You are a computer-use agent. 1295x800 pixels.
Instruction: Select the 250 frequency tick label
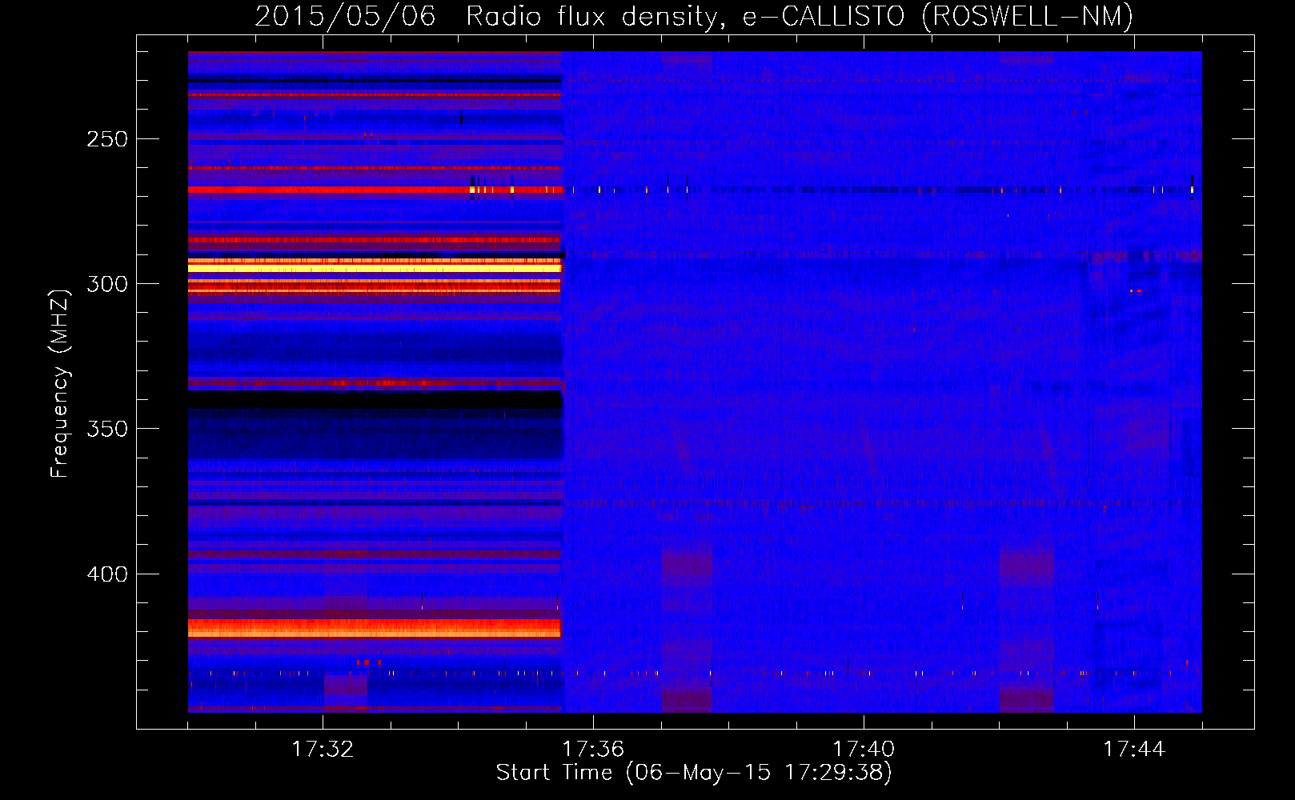[107, 139]
